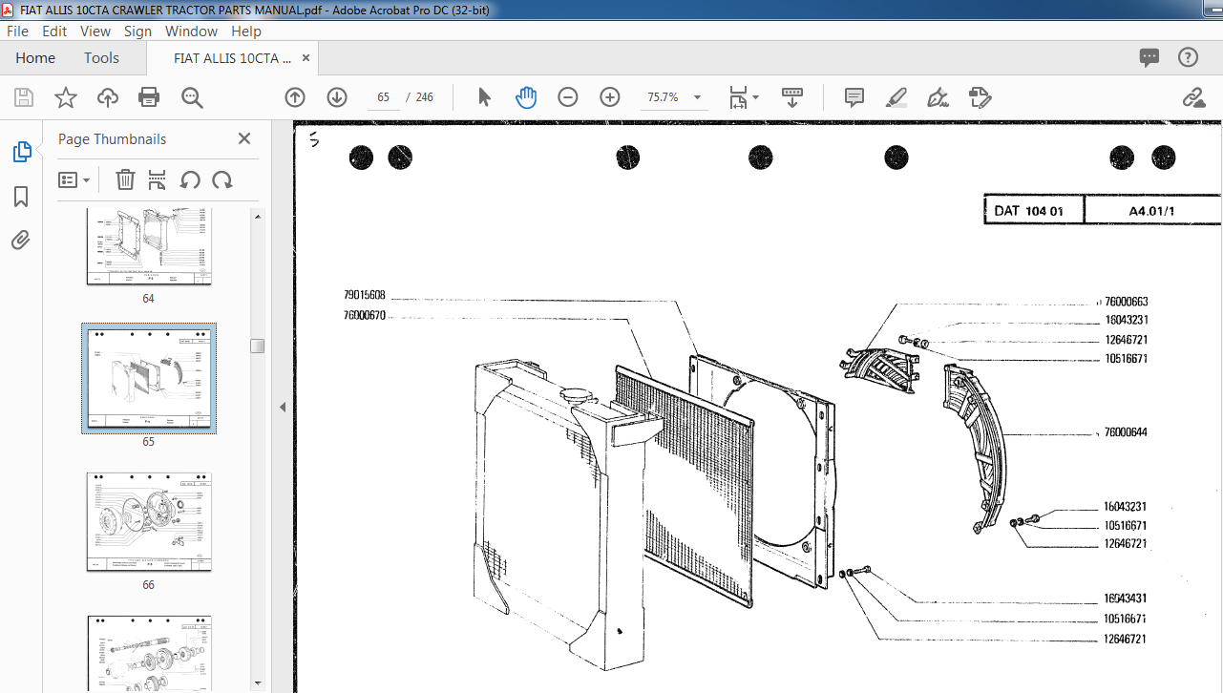Bookmark this file with the star icon
The height and width of the screenshot is (693, 1223).
[66, 97]
